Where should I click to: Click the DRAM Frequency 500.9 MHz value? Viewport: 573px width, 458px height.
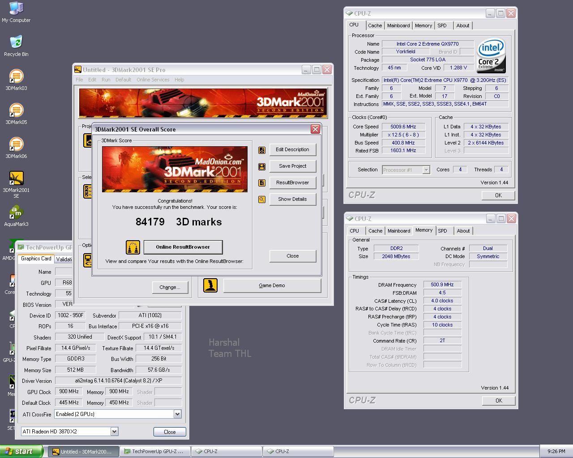(x=442, y=285)
